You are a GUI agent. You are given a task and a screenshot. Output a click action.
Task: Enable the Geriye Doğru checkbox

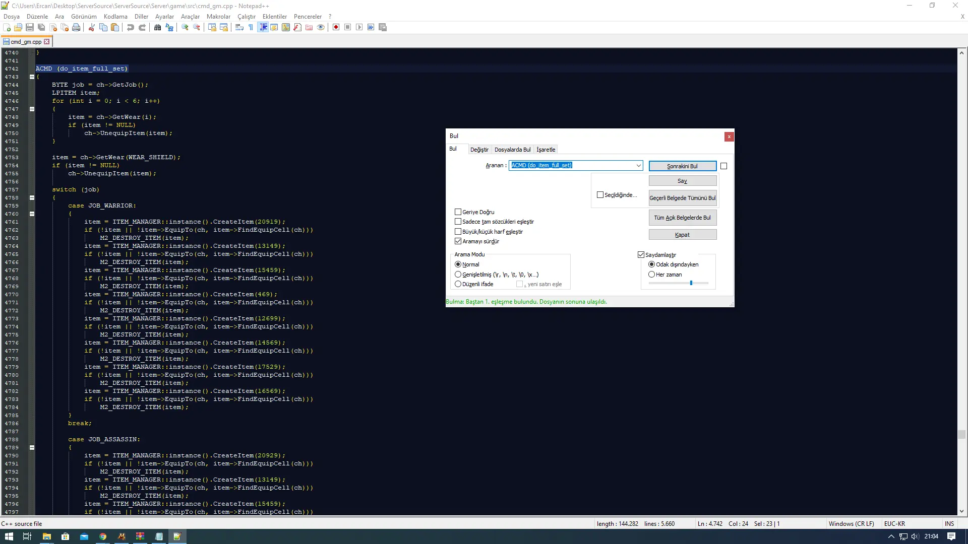click(458, 212)
